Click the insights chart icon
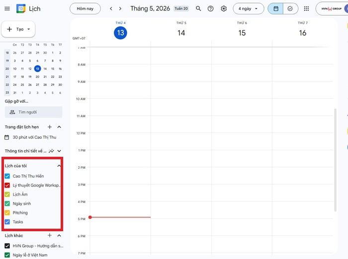The width and height of the screenshot is (348, 259). (x=51, y=151)
